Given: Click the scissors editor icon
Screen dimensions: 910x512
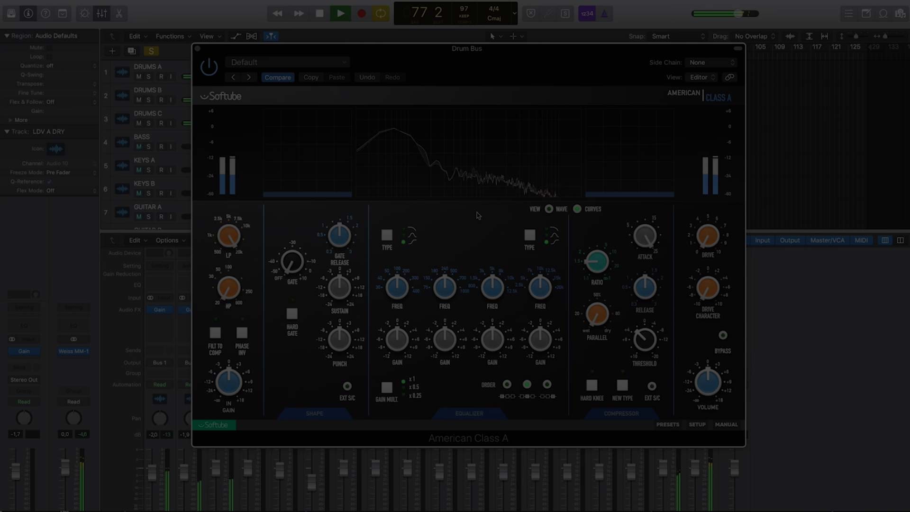Looking at the screenshot, I should pos(119,14).
